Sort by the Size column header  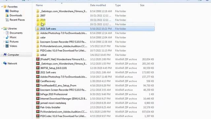(x=142, y=5)
